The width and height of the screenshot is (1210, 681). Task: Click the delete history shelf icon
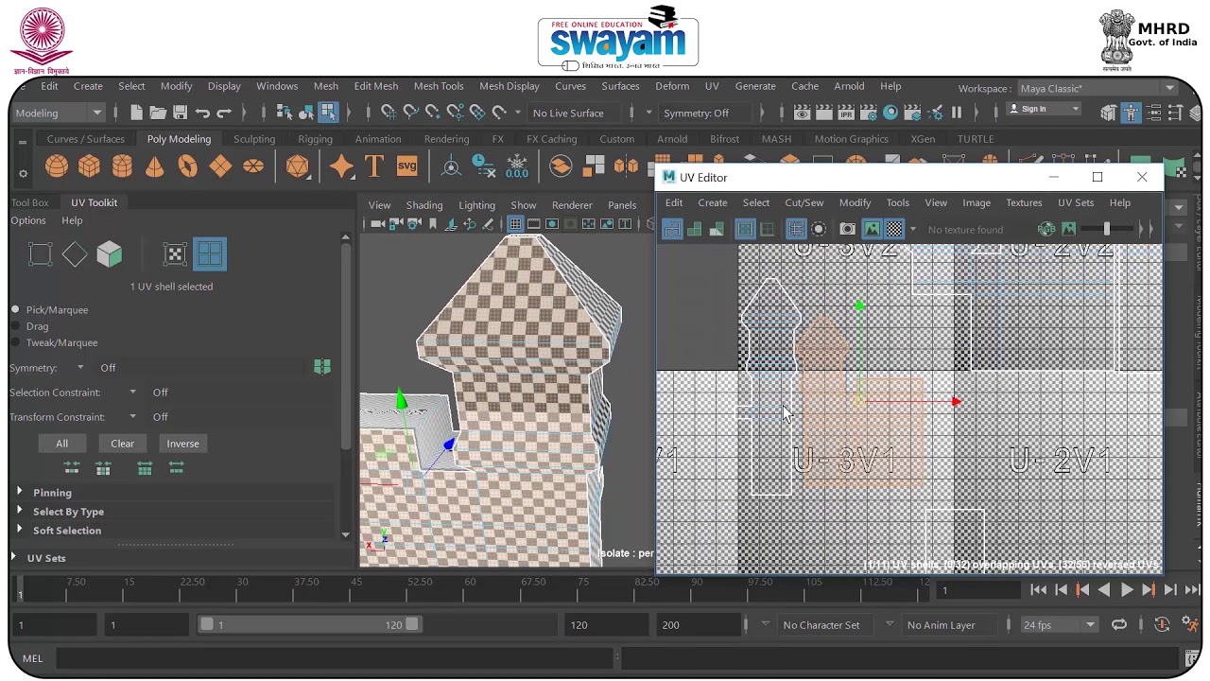pos(483,166)
